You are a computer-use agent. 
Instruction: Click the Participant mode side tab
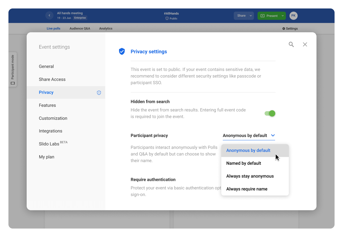[x=13, y=69]
